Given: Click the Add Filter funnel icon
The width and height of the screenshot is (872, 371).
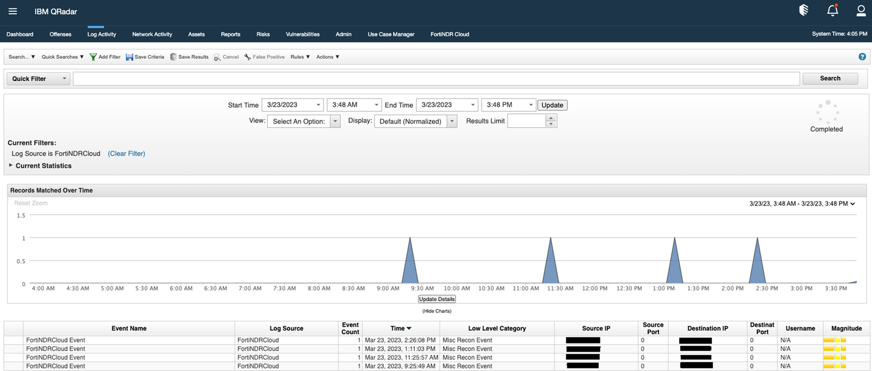Looking at the screenshot, I should [93, 57].
